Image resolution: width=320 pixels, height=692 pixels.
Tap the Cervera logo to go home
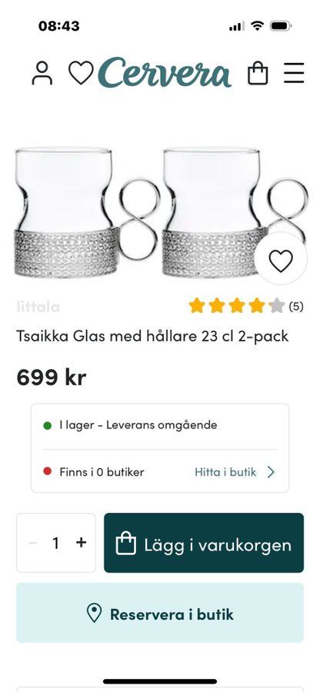165,72
